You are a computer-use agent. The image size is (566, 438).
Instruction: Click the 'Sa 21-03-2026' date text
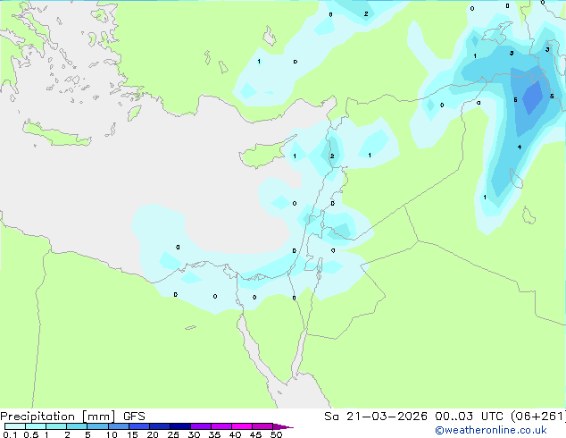coord(376,417)
